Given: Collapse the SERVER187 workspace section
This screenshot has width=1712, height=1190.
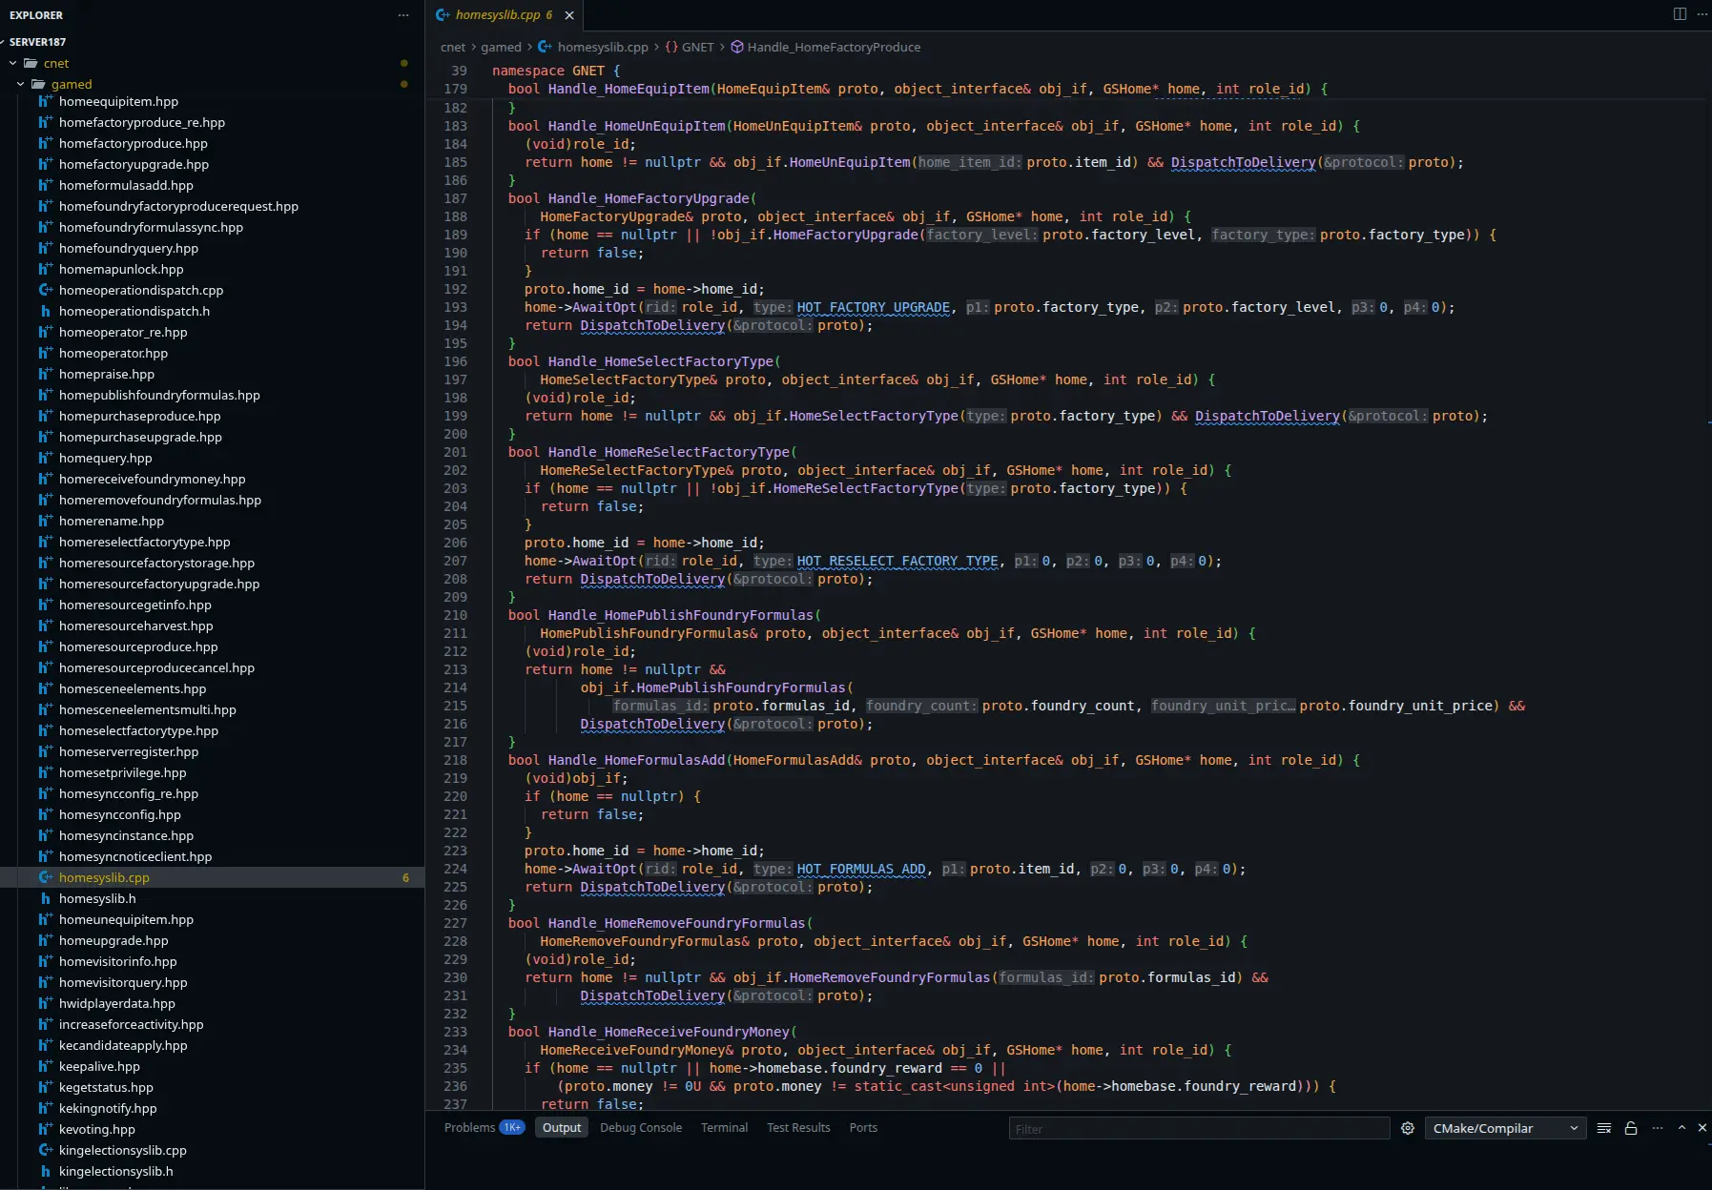Looking at the screenshot, I should pyautogui.click(x=38, y=42).
